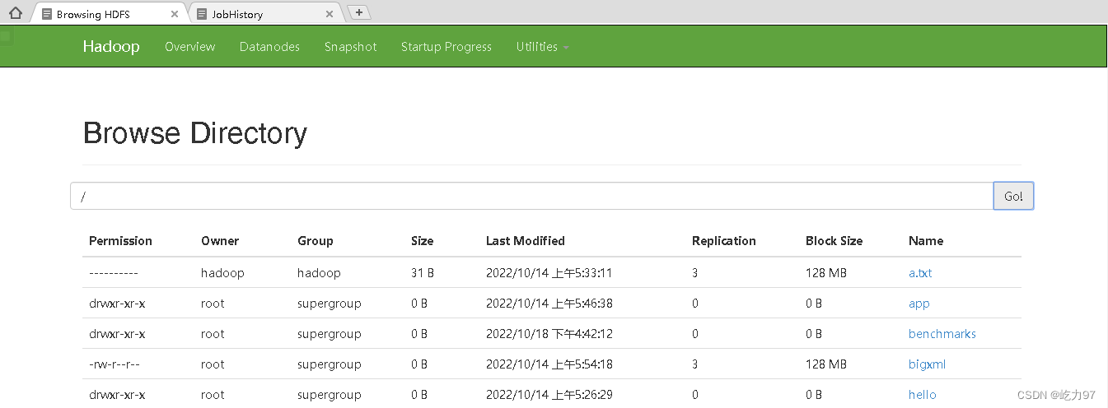This screenshot has height=408, width=1108.
Task: Select timestamp '2022/10/14 上午5:54:18'
Action: [549, 364]
